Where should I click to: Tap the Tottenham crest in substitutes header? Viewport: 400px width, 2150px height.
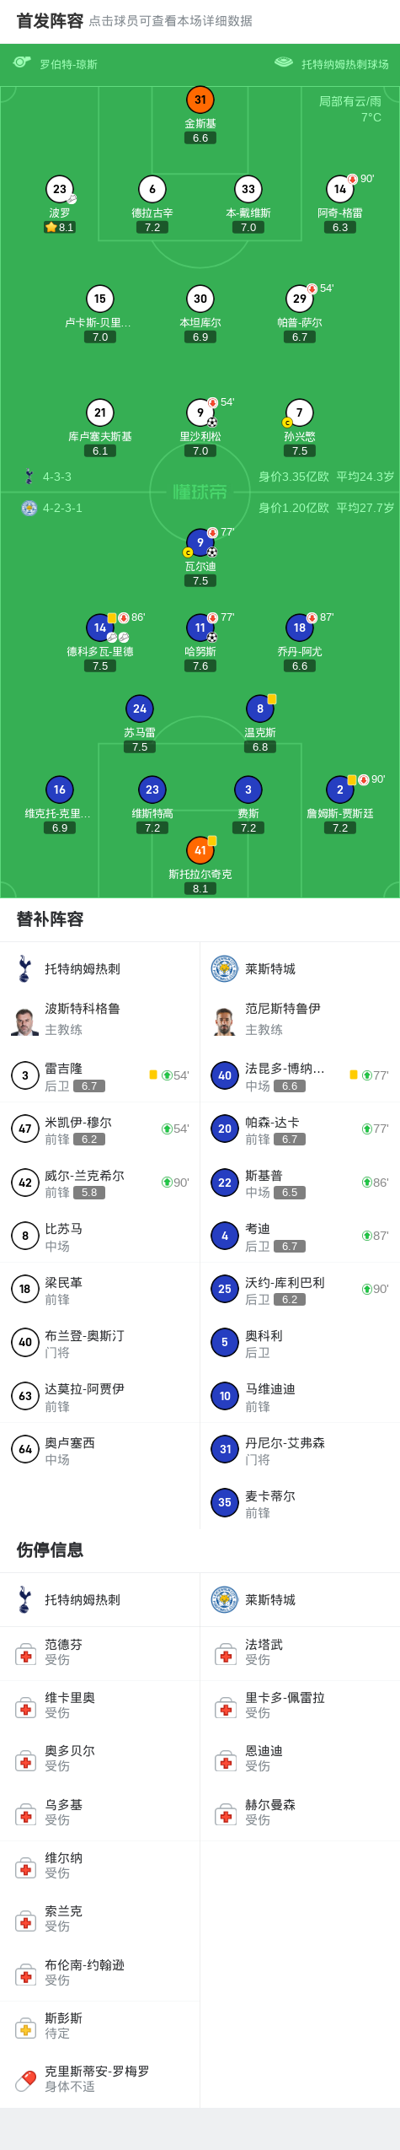pos(24,968)
